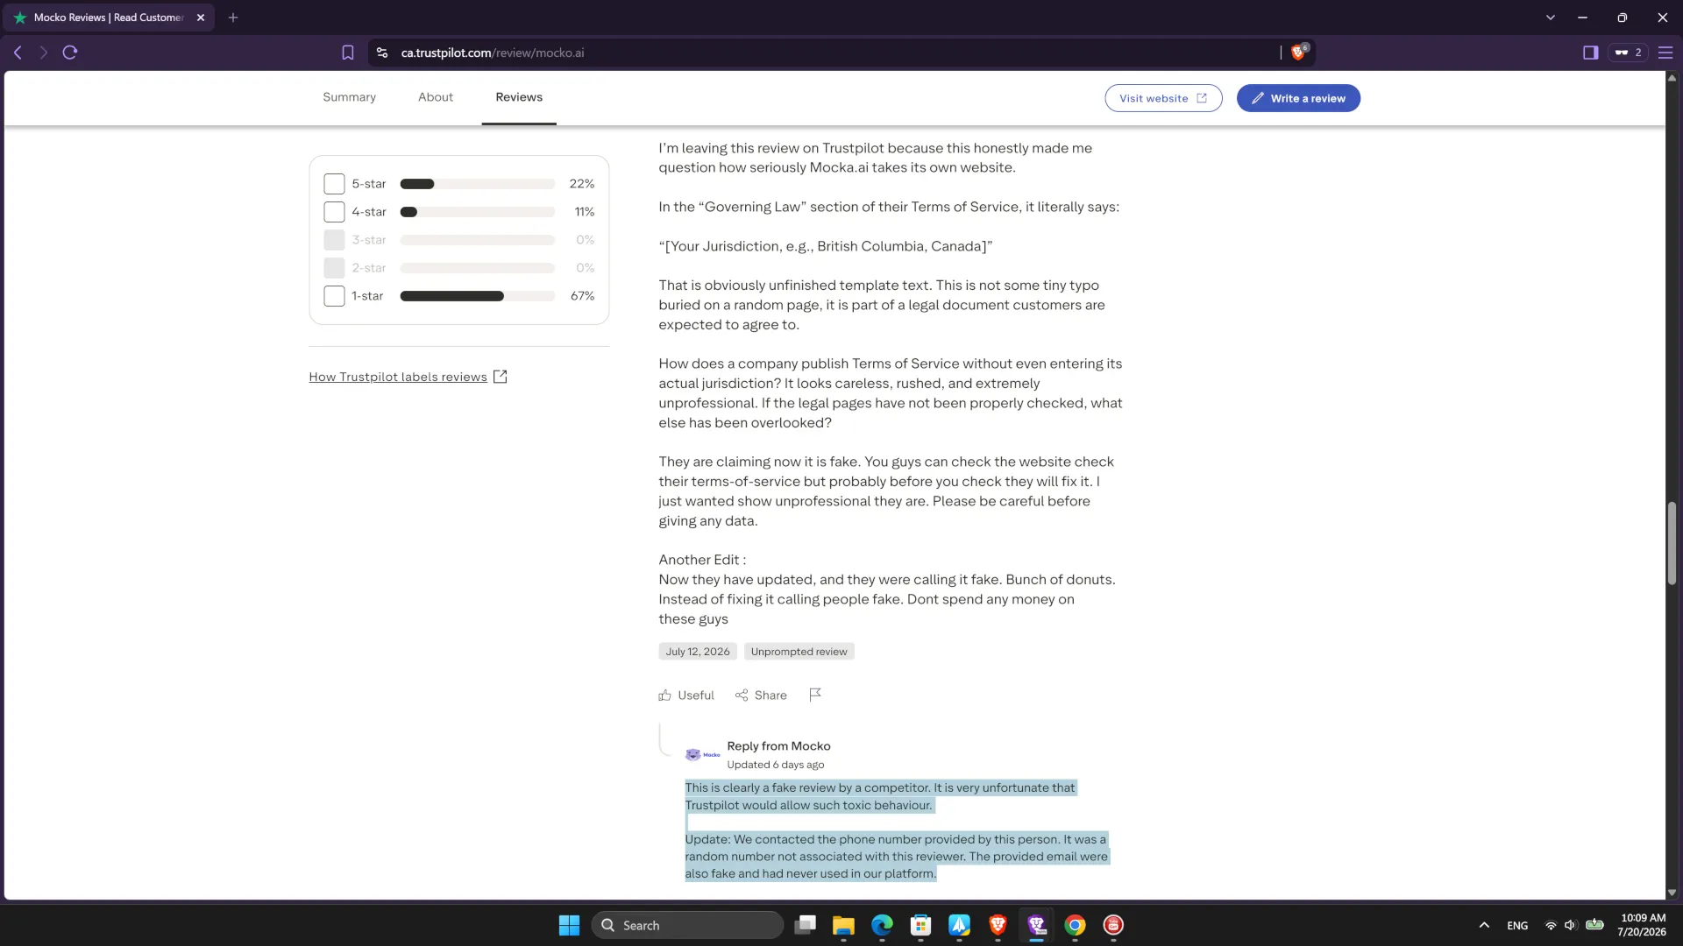Screen dimensions: 1683x946
Task: Click the Unprompted review label
Action: [x=799, y=652]
